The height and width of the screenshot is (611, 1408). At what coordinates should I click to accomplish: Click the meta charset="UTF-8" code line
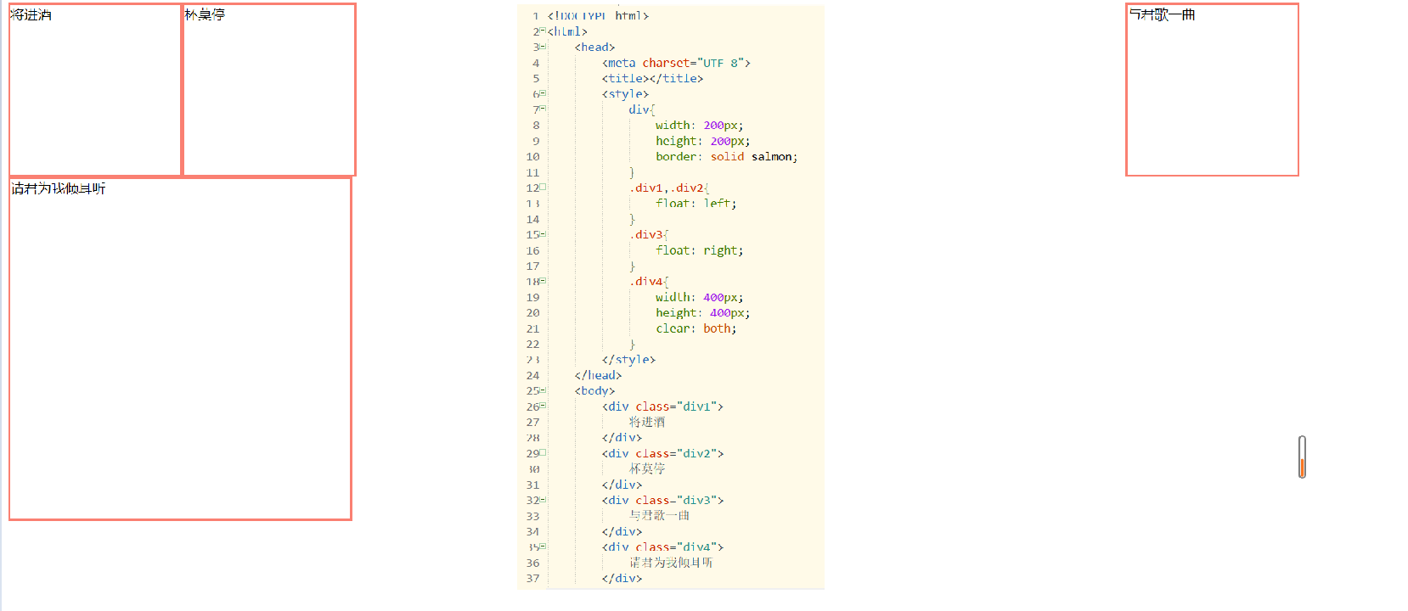(x=676, y=63)
